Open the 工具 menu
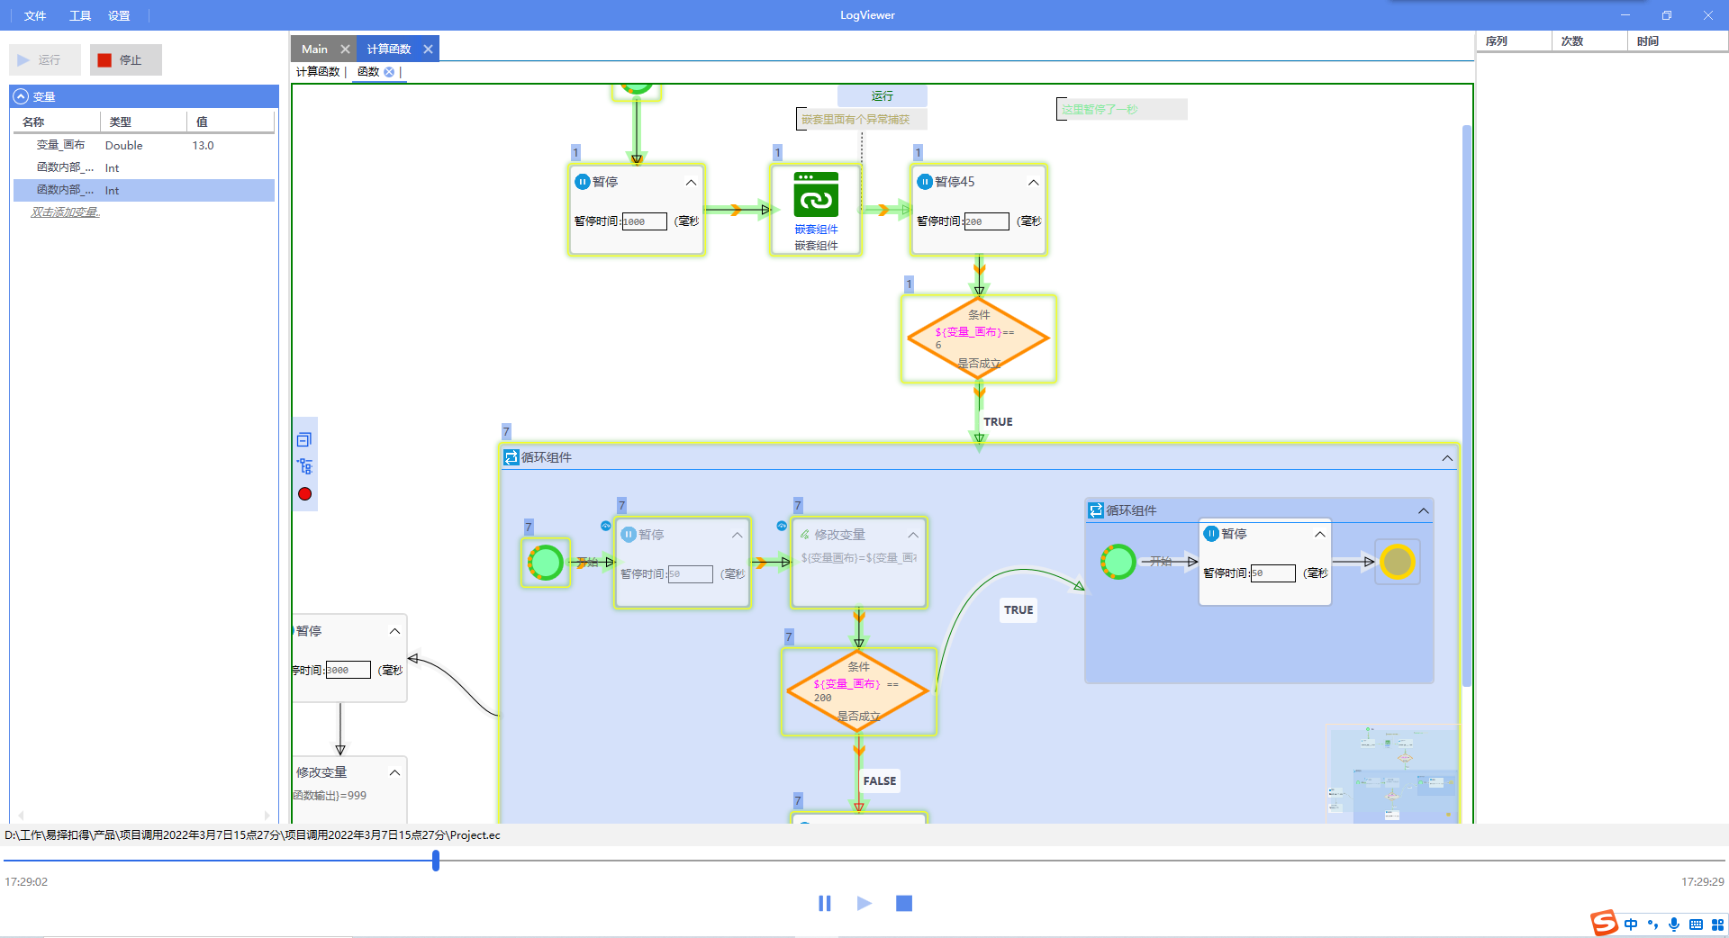Screen dimensions: 1729x938 coord(80,15)
